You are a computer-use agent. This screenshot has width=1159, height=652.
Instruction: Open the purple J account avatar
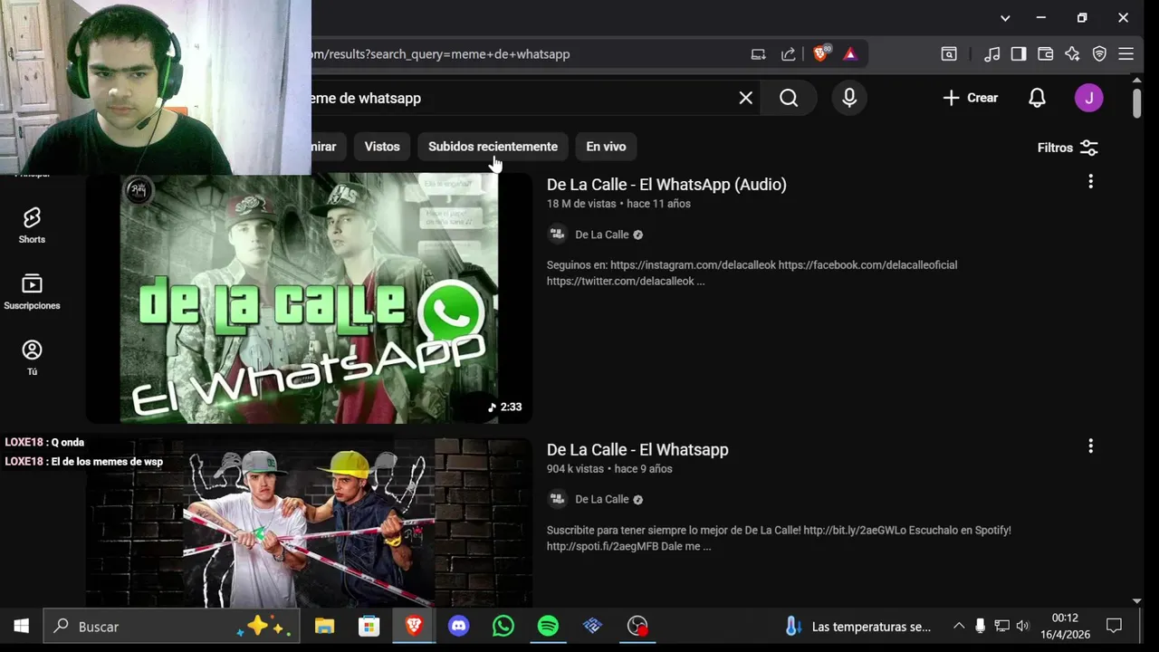(x=1088, y=98)
